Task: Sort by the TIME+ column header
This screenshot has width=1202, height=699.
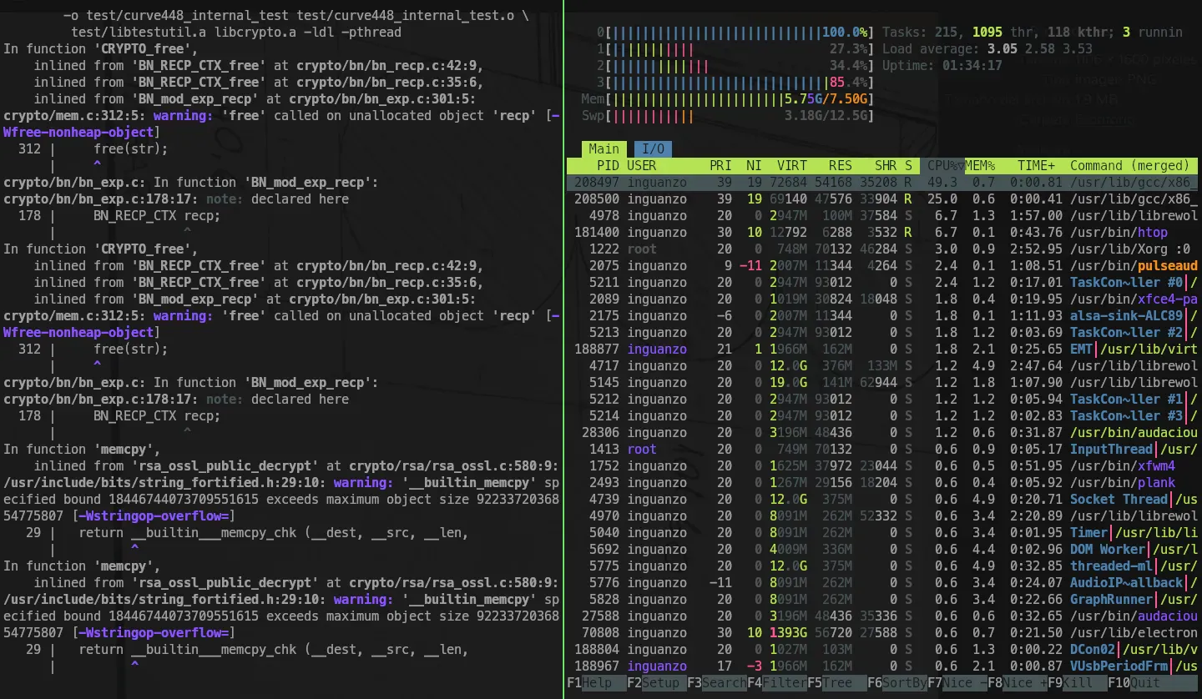Action: pos(1035,166)
